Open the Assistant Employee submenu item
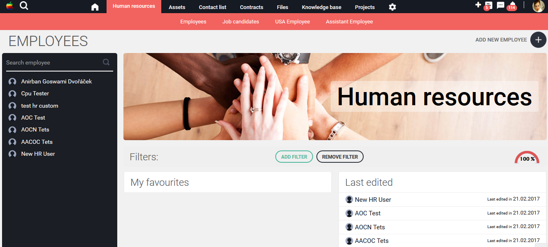 point(349,21)
